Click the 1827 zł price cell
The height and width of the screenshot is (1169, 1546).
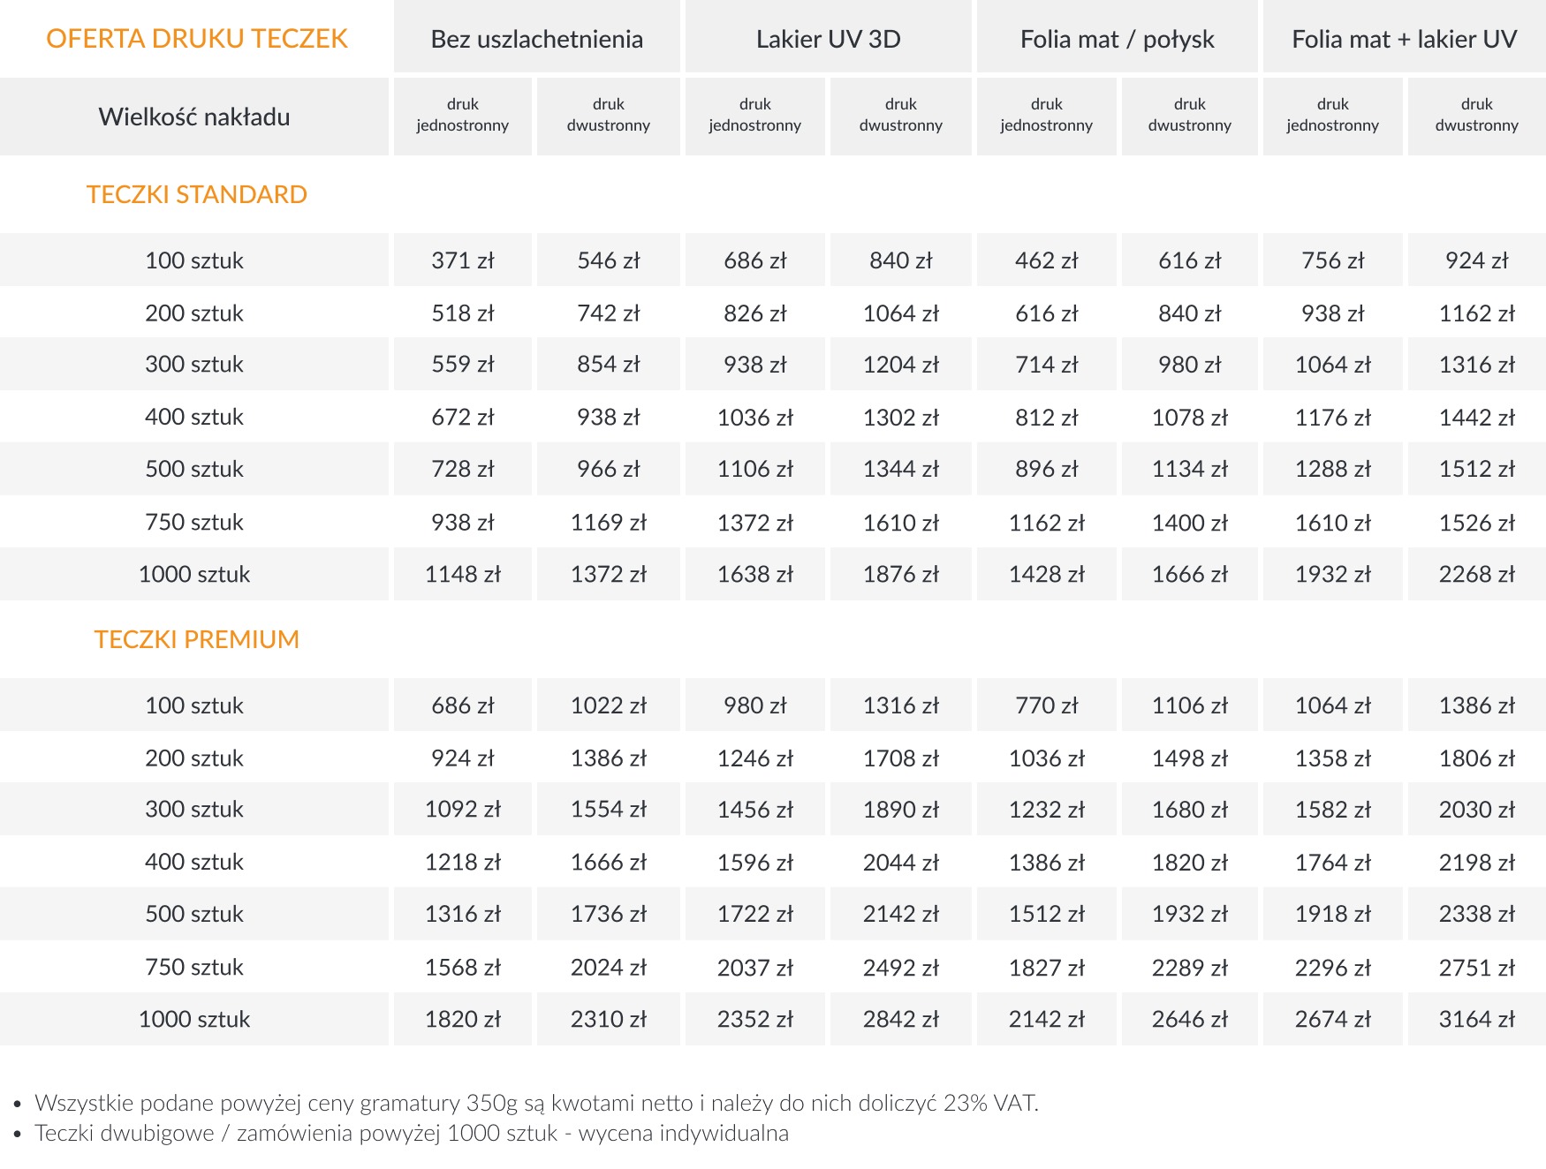coord(1046,967)
